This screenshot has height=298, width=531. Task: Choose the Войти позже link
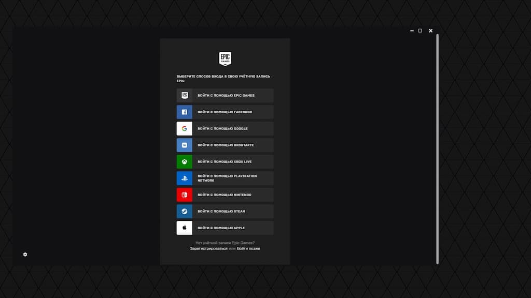click(248, 249)
